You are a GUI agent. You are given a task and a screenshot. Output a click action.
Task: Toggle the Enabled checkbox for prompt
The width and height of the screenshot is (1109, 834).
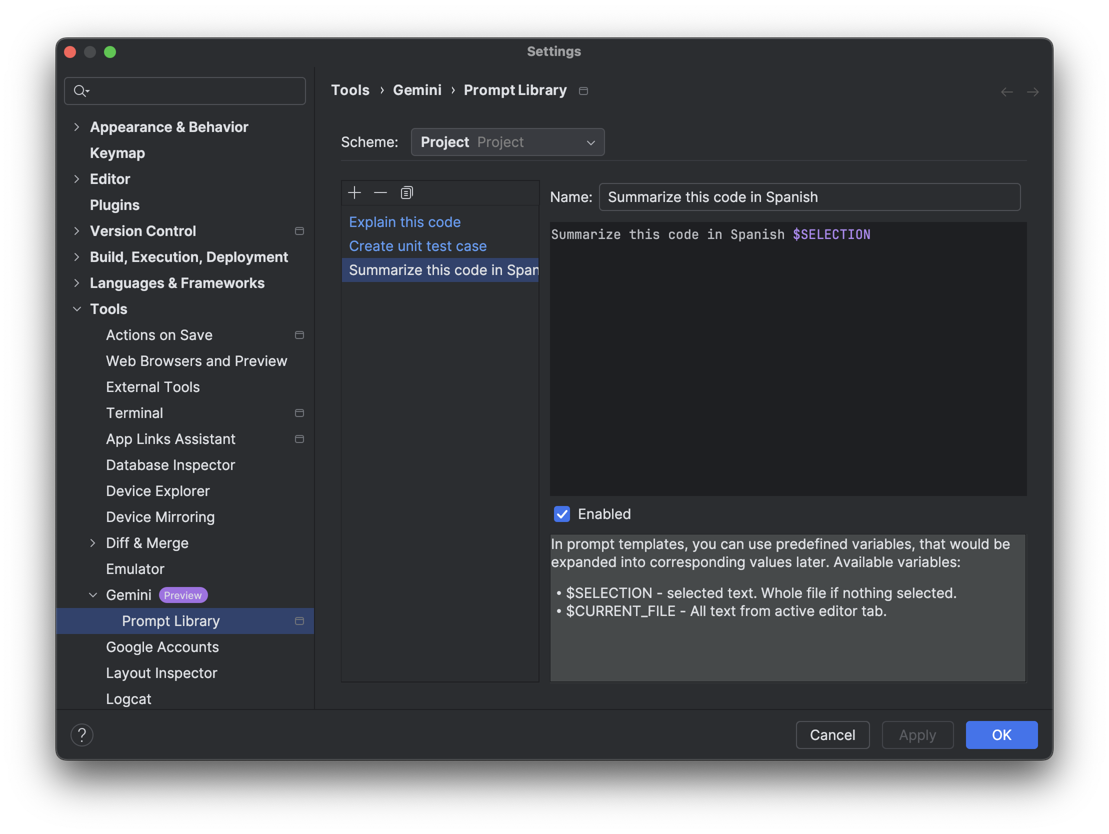(561, 514)
